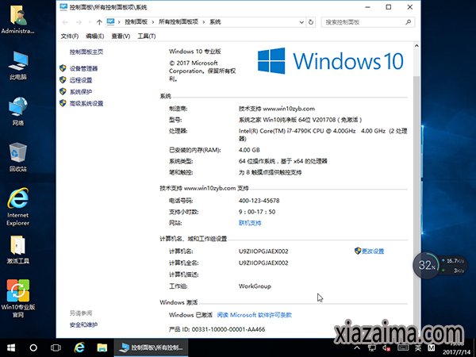The image size is (476, 357).
Task: Click the muted volume tray icon
Action: pyautogui.click(x=386, y=348)
